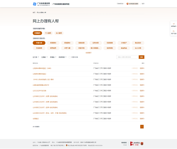The width and height of the screenshot is (177, 149).
Task: Click the star favorite icon in the first result row
Action: pyautogui.click(x=132, y=68)
